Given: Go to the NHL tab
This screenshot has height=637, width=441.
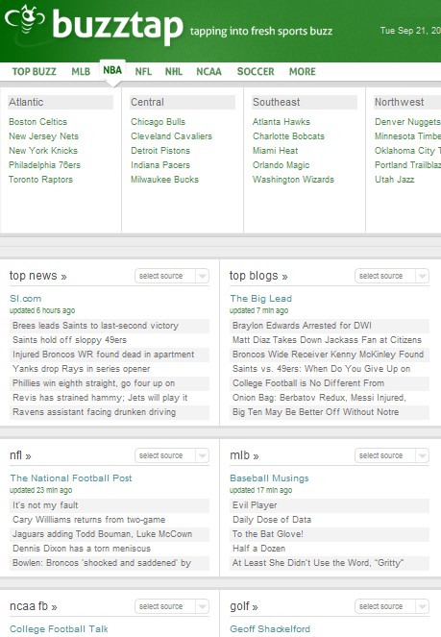Looking at the screenshot, I should (x=174, y=71).
